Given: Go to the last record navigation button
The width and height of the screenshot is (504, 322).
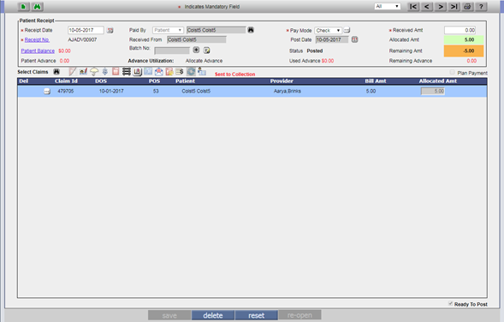Looking at the screenshot, I should point(454,7).
